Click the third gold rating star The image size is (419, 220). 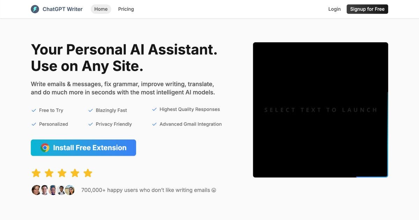[x=62, y=173]
